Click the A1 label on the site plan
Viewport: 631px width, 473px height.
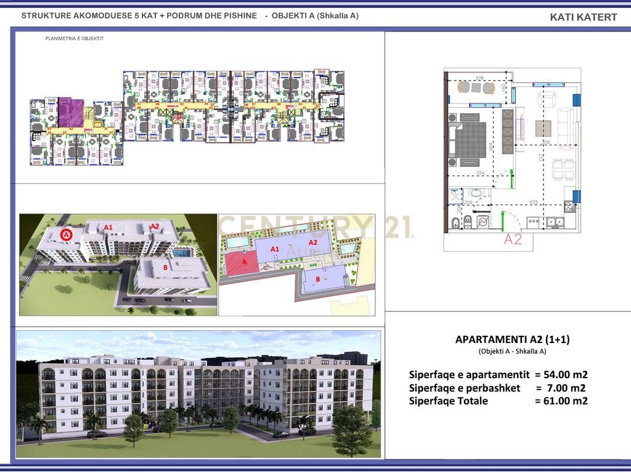275,249
